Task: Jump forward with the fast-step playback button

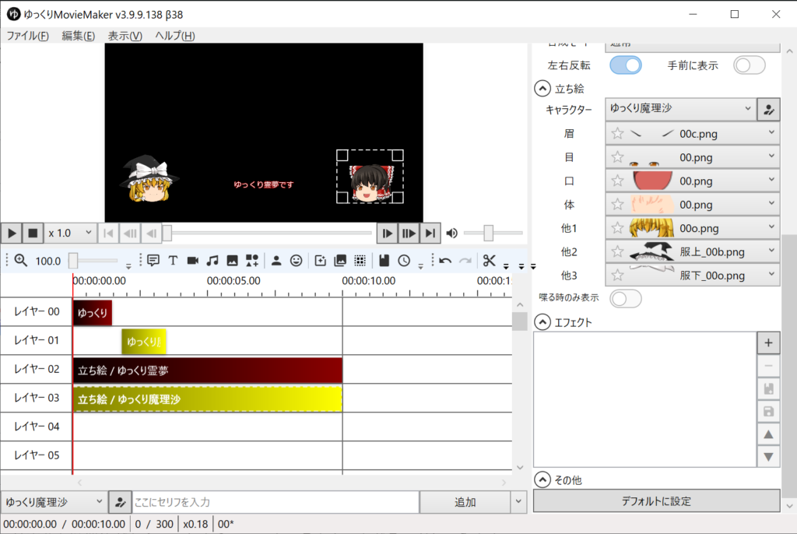Action: [x=409, y=234]
